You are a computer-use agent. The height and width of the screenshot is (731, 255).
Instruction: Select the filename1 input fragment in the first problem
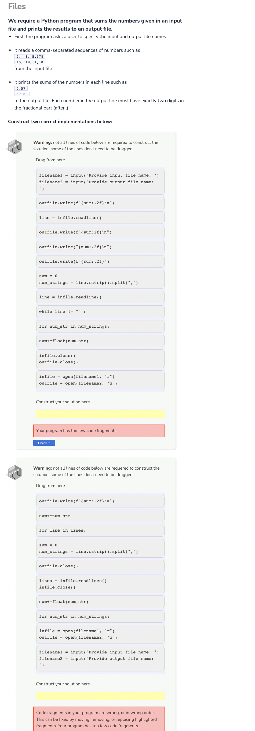pos(100,182)
